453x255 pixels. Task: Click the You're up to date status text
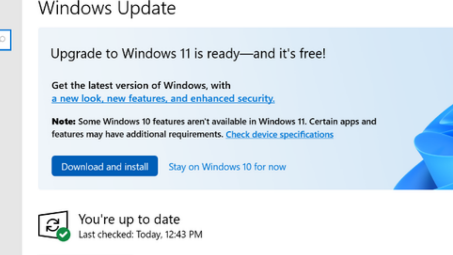(129, 219)
